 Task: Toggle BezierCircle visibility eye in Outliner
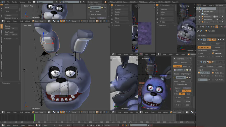(x=217, y=19)
